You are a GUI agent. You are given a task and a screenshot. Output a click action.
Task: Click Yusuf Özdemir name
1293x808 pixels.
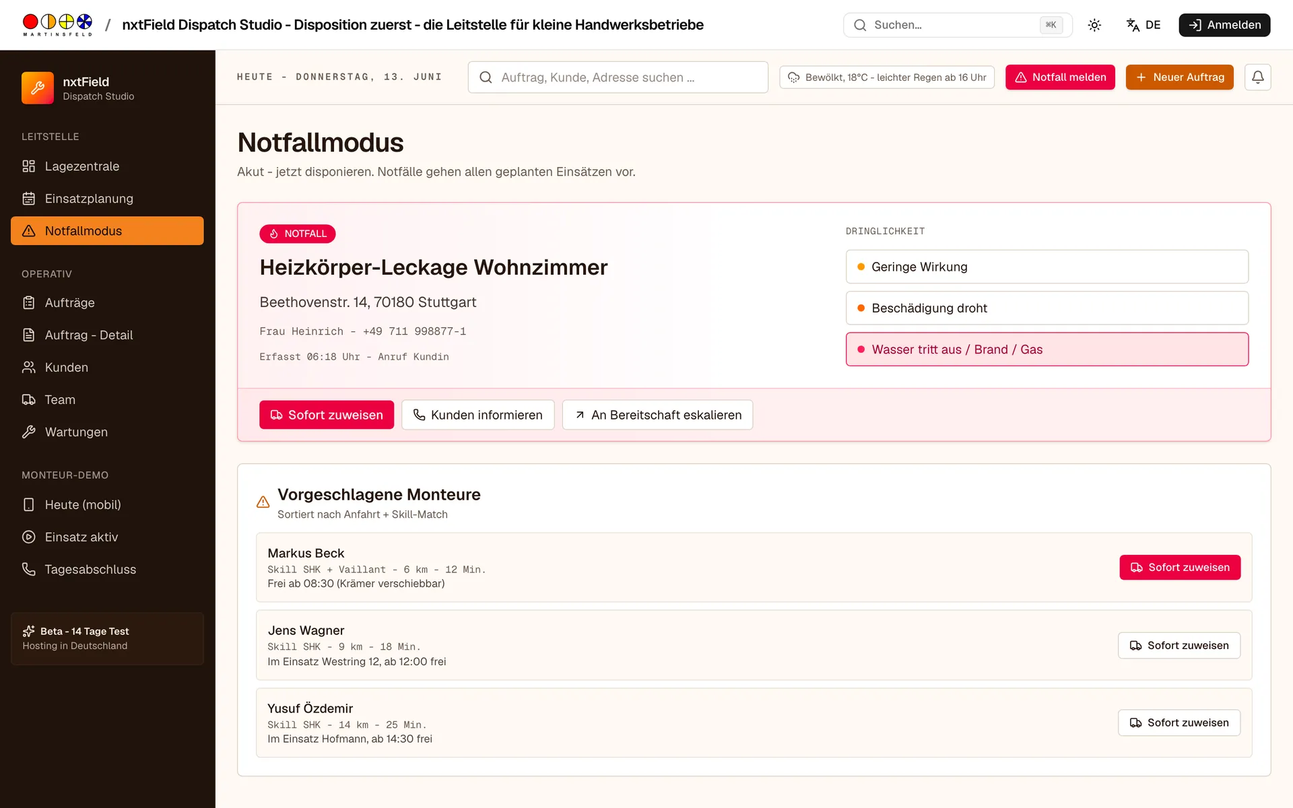pos(310,708)
